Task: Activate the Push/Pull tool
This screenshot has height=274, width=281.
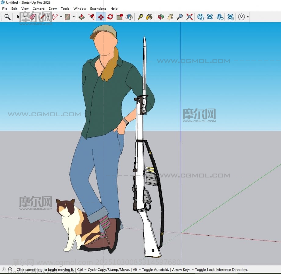Action: (81, 17)
